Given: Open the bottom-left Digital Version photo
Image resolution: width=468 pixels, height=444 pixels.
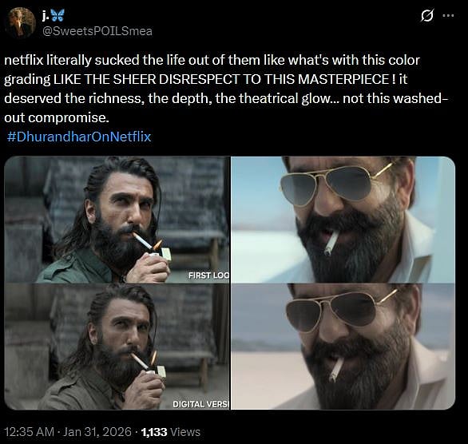Looking at the screenshot, I should 117,347.
